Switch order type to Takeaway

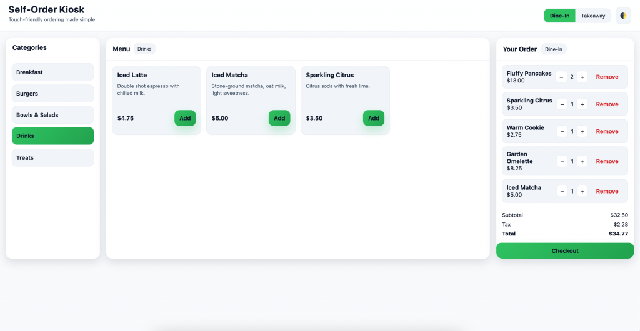[593, 16]
